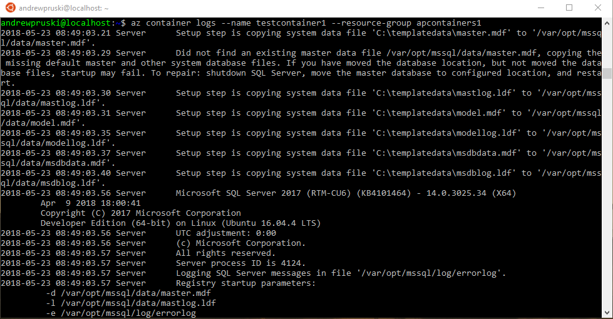Click the terminal app icon in title bar
The image size is (613, 319).
tap(9, 9)
